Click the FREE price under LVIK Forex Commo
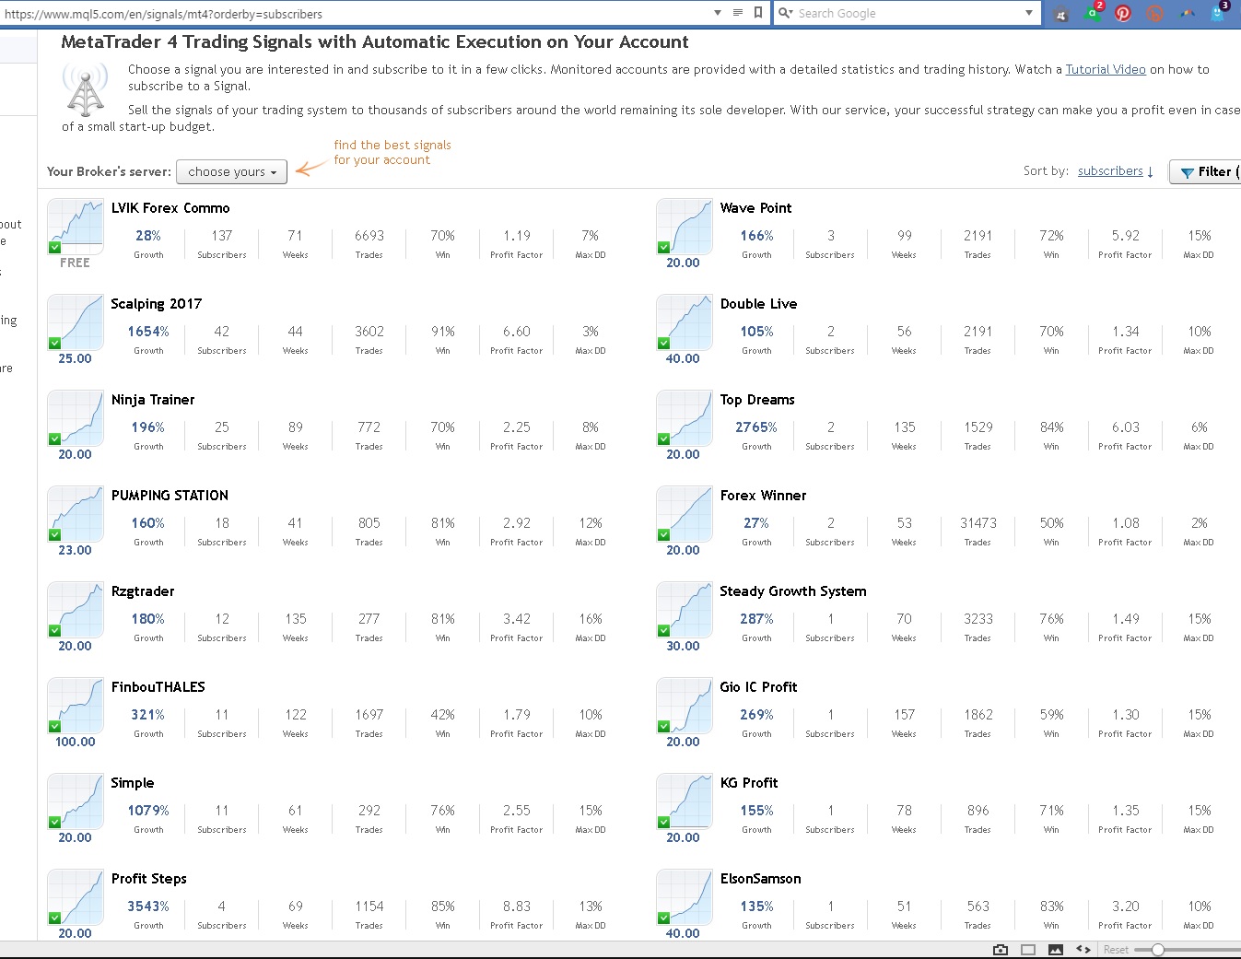The width and height of the screenshot is (1241, 959). coord(76,263)
